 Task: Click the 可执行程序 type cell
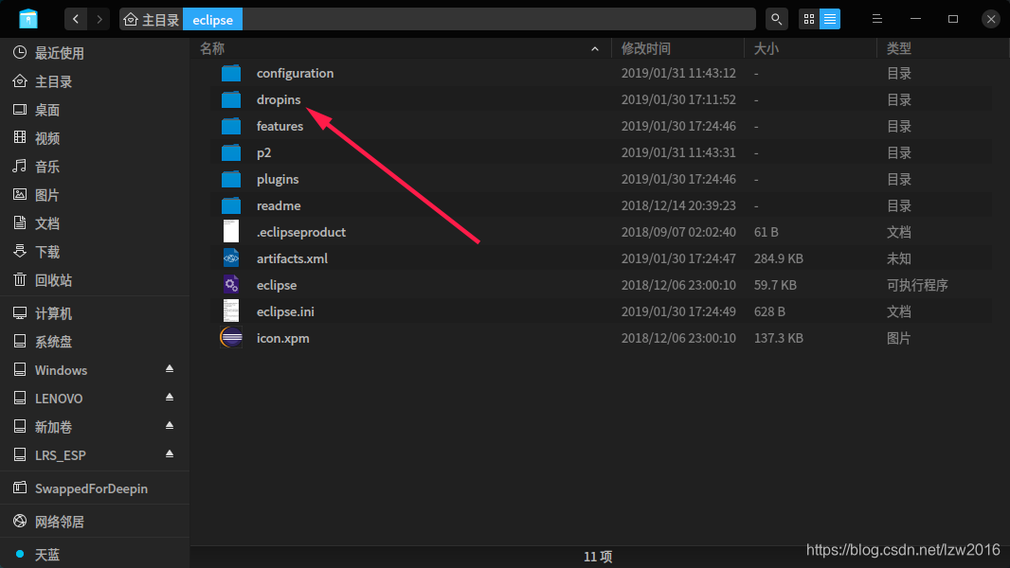click(917, 285)
